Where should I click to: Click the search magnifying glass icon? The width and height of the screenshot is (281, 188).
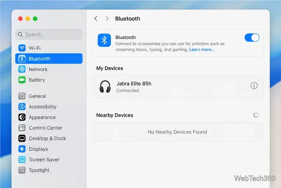click(20, 35)
